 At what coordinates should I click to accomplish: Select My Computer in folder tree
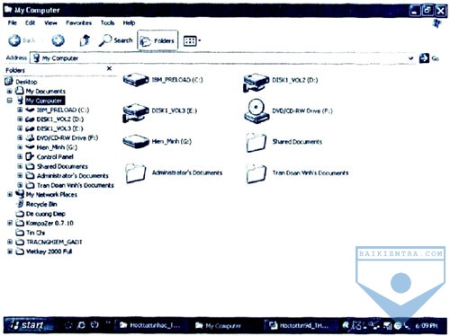pyautogui.click(x=44, y=101)
